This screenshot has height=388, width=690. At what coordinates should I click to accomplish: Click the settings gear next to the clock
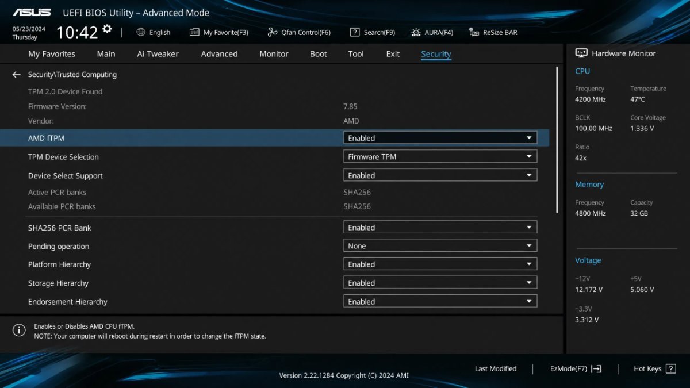coord(107,29)
